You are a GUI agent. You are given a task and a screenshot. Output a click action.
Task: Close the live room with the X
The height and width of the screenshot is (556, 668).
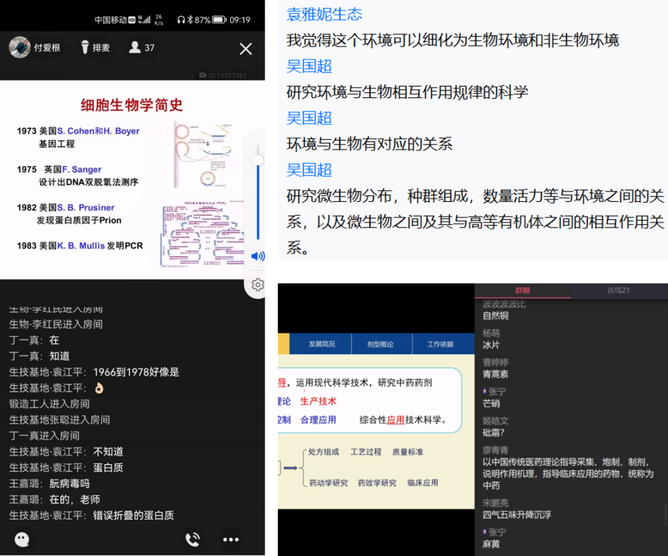pyautogui.click(x=246, y=49)
